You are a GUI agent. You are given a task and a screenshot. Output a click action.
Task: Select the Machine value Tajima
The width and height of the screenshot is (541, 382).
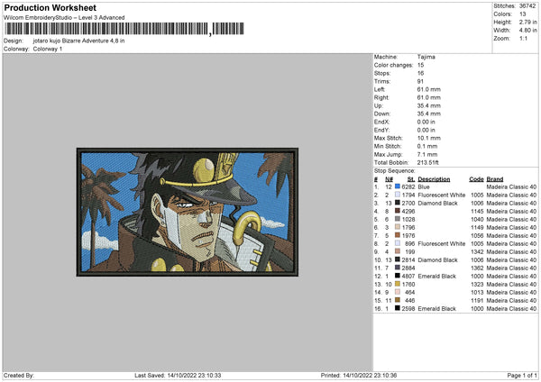tap(426, 57)
